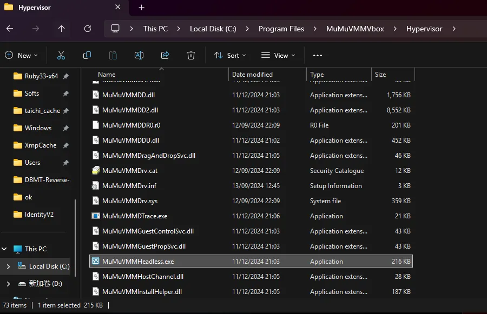
Task: Navigate to Local Disk (C:) breadcrumb
Action: tap(213, 29)
